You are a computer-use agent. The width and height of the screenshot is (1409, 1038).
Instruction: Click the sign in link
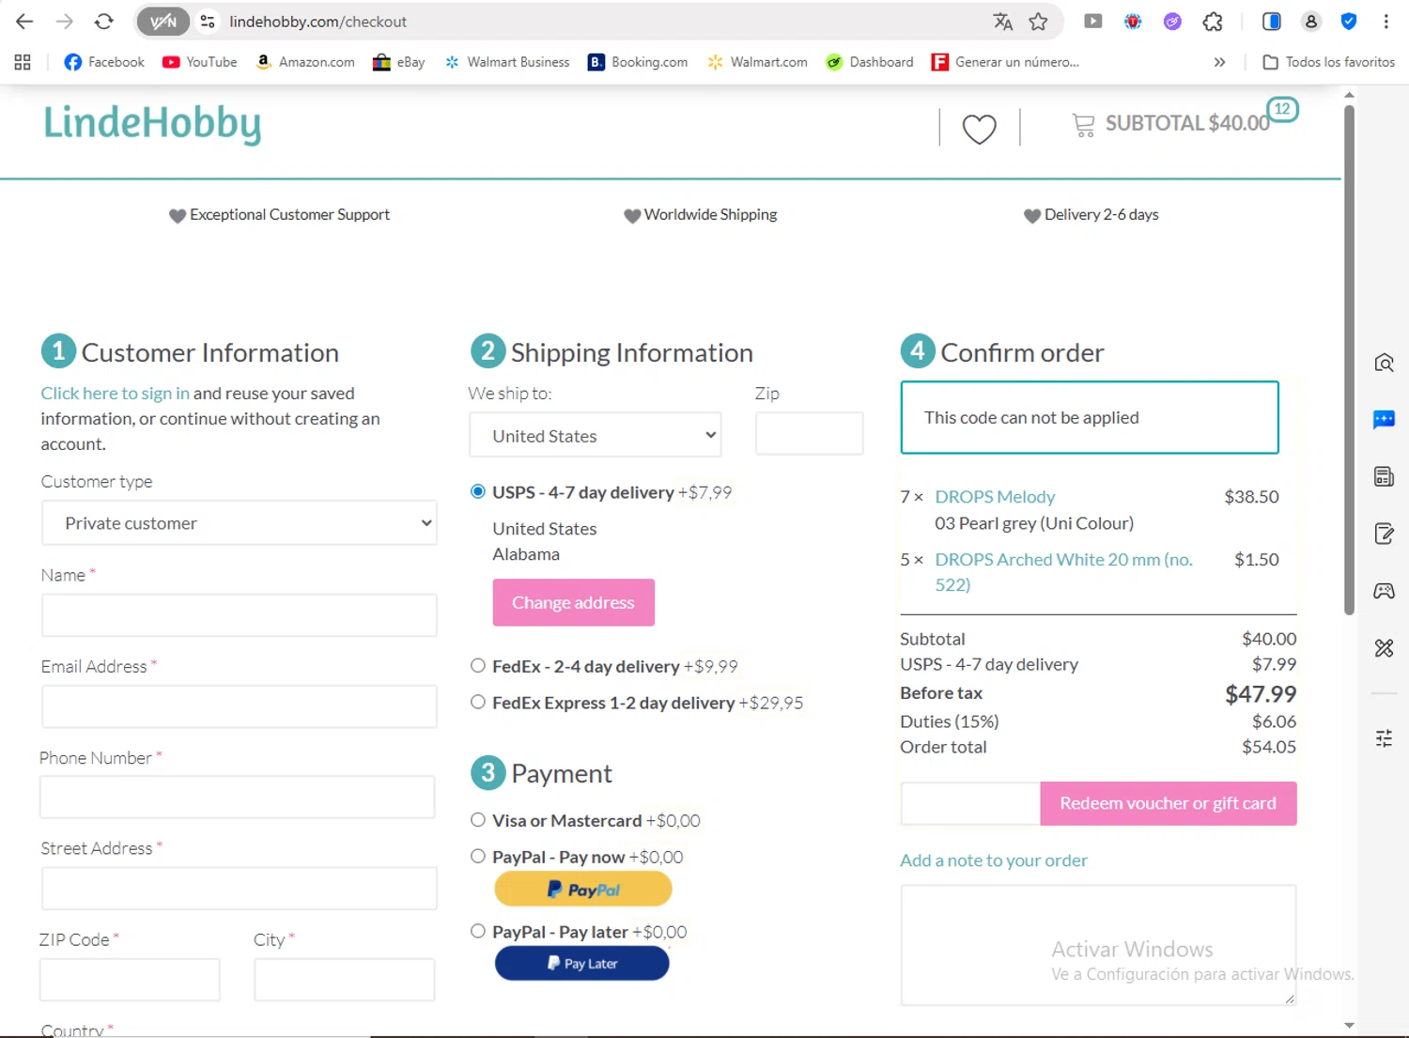[x=115, y=394]
